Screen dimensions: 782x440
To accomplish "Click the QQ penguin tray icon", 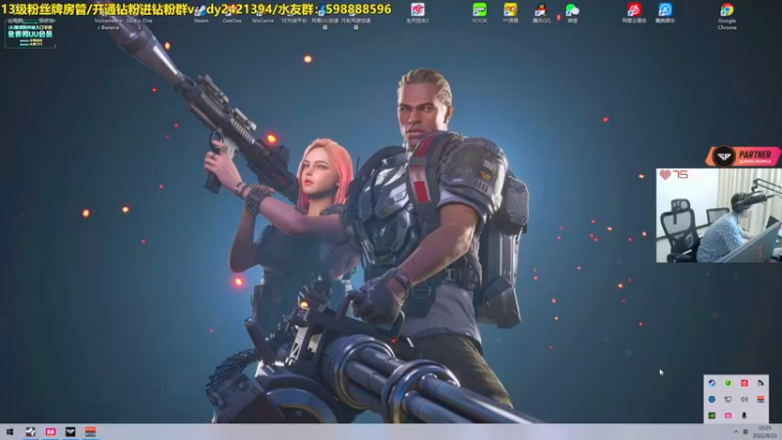I will point(760,383).
